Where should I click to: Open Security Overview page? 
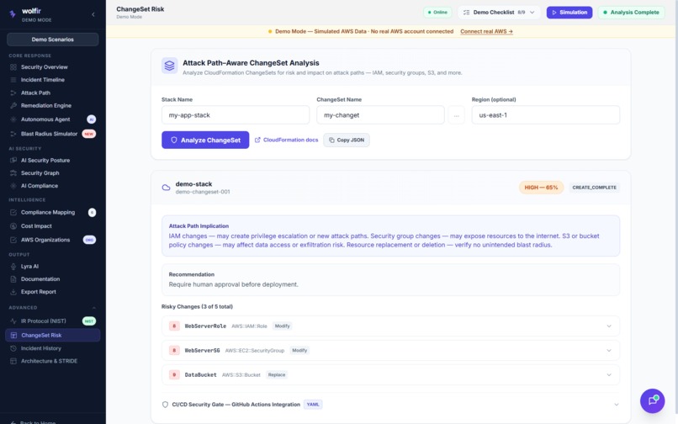(x=44, y=67)
